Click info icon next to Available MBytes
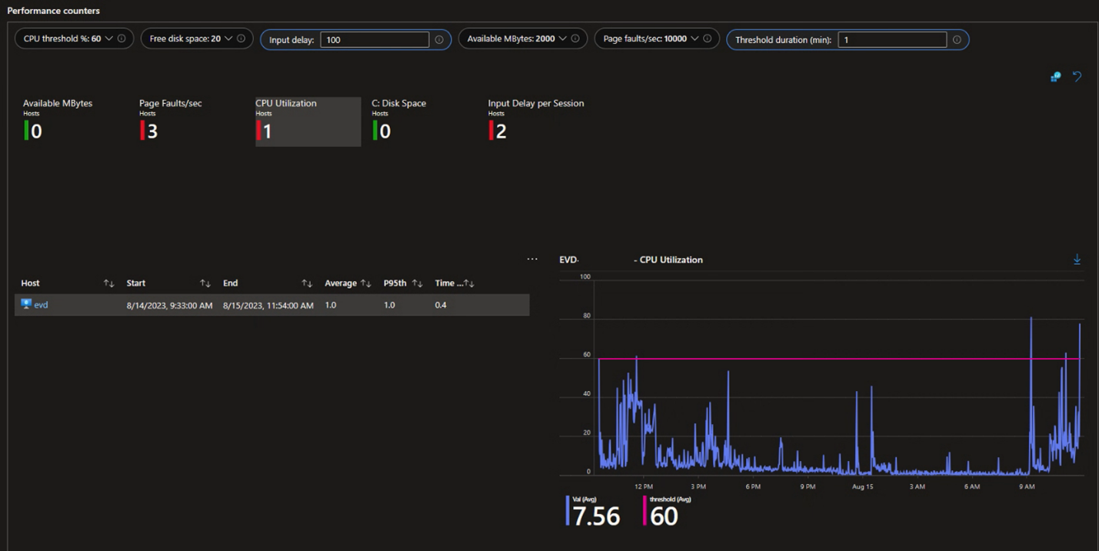Viewport: 1099px width, 551px height. (575, 38)
